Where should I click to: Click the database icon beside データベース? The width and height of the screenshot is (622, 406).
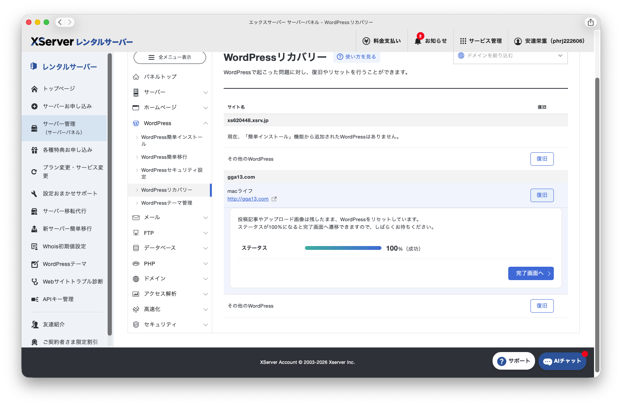coord(136,248)
